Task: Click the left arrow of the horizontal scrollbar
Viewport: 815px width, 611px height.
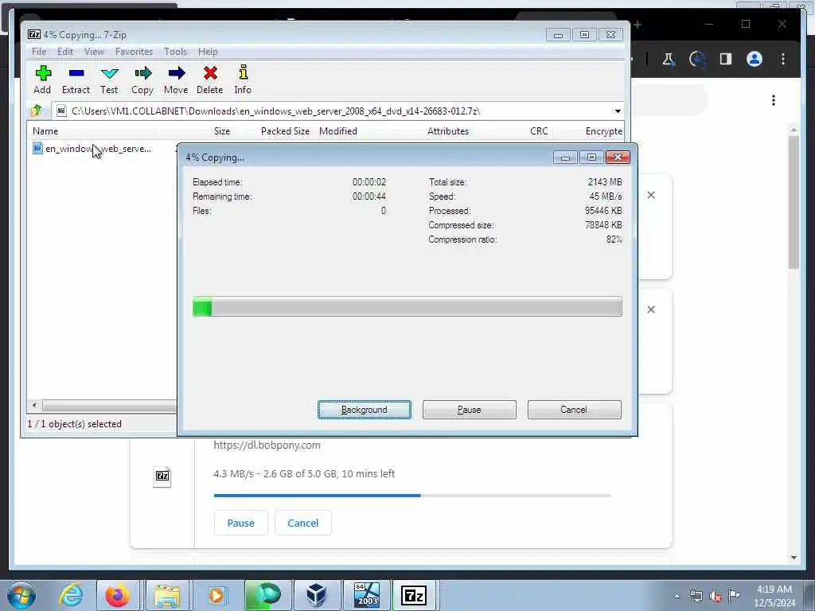Action: 34,405
